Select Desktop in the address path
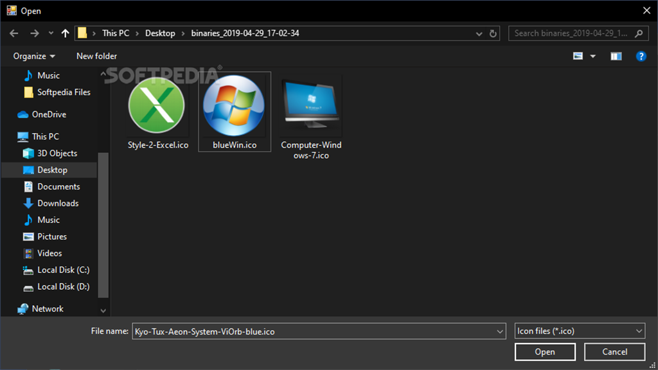 pos(160,33)
